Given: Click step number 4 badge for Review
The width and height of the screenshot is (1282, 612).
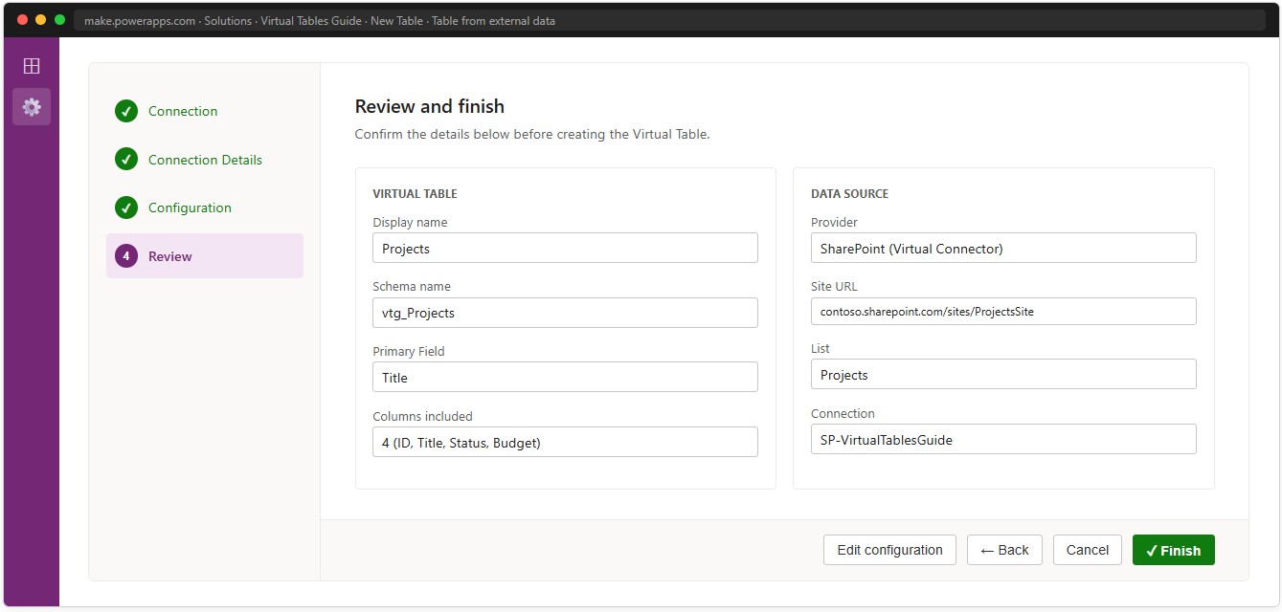Looking at the screenshot, I should 126,256.
